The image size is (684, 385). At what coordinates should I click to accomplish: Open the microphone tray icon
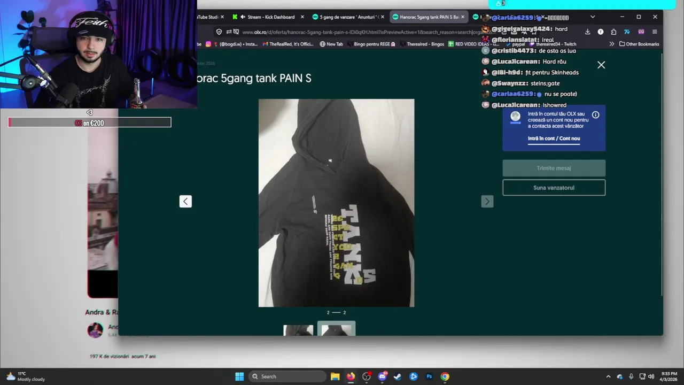pyautogui.click(x=631, y=376)
